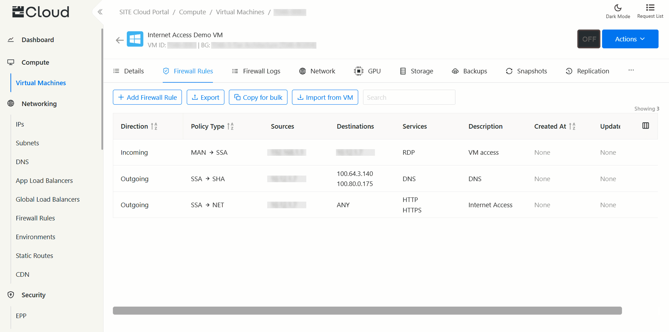Toggle the VM power OFF switch
The image size is (669, 332).
pyautogui.click(x=589, y=39)
